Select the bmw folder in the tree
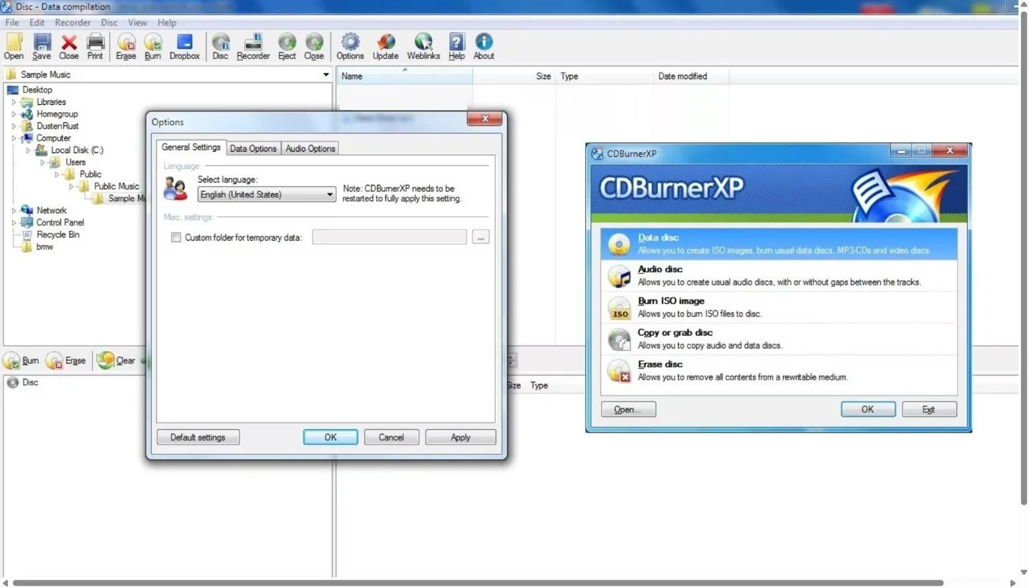Screen dimensions: 1029x588 coord(45,247)
